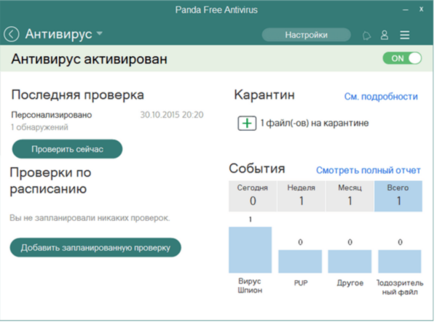This screenshot has width=437, height=325.
Task: Open Смотреть полный отчет link
Action: coord(368,170)
